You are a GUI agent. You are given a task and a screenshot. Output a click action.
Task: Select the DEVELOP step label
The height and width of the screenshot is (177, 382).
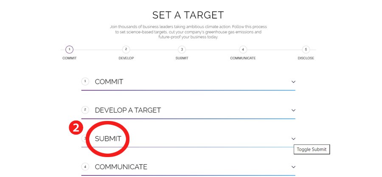point(126,58)
